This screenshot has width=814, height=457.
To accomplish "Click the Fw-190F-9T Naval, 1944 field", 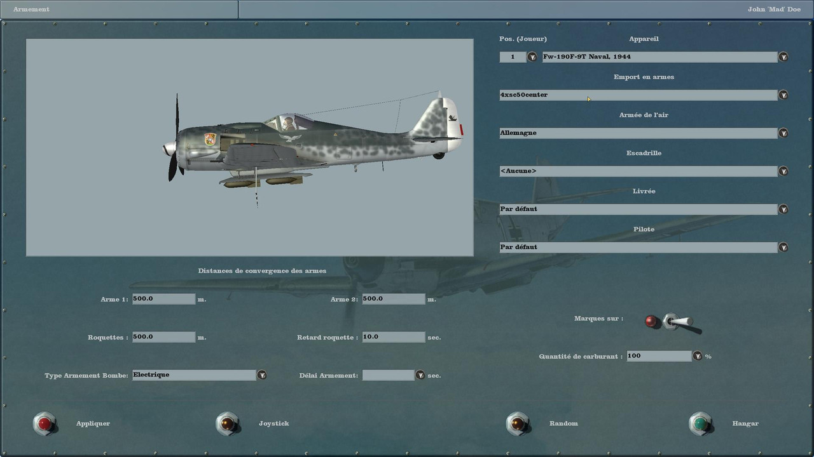I will click(x=659, y=57).
